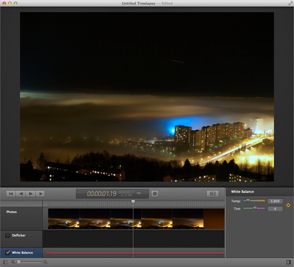Step forward one frame
Screen dimensions: 294x267
click(x=31, y=193)
